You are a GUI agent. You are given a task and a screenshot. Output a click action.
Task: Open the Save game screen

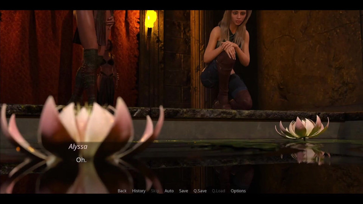pyautogui.click(x=183, y=191)
